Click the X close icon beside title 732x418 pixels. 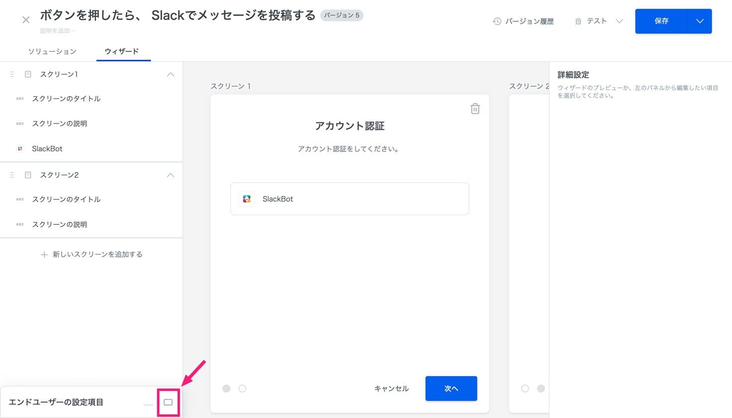pyautogui.click(x=26, y=20)
